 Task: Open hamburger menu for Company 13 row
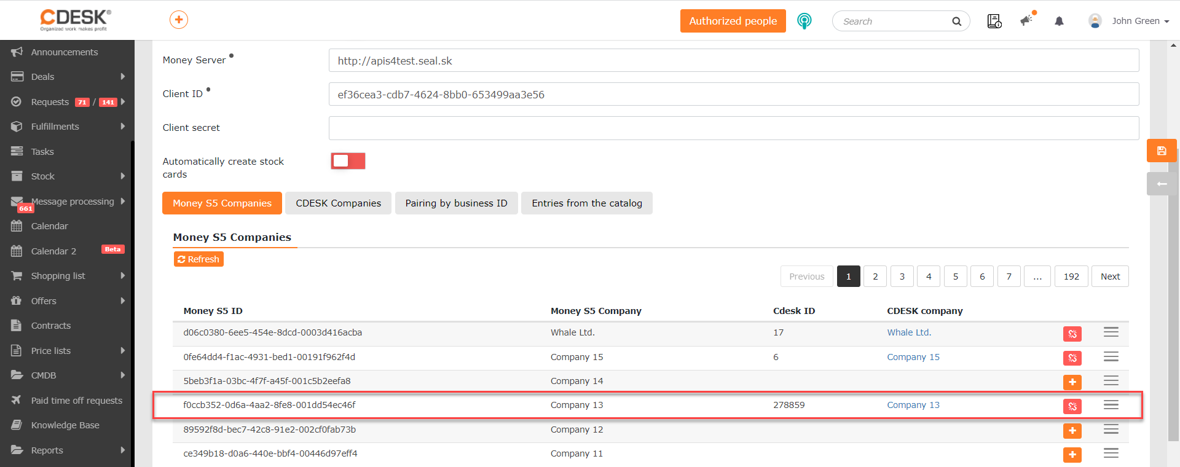point(1111,405)
